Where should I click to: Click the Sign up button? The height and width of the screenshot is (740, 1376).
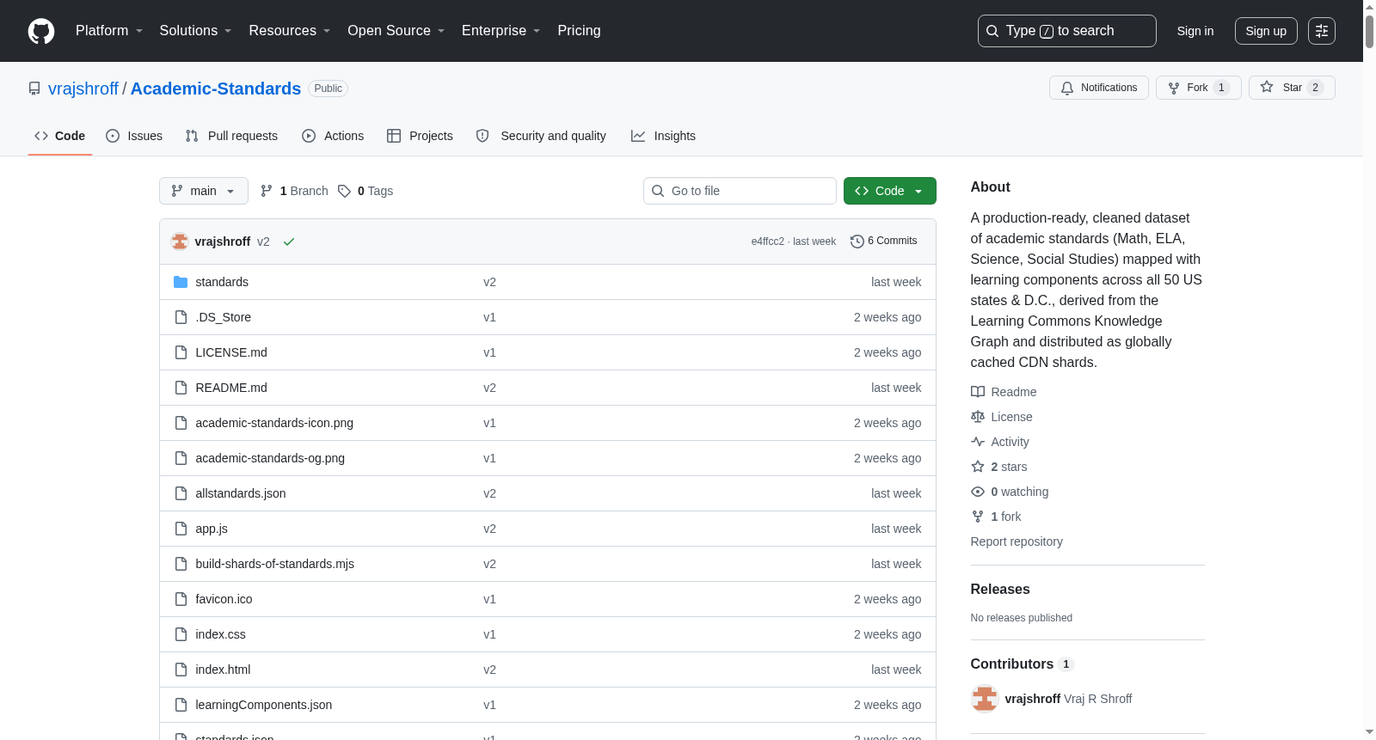pyautogui.click(x=1266, y=31)
